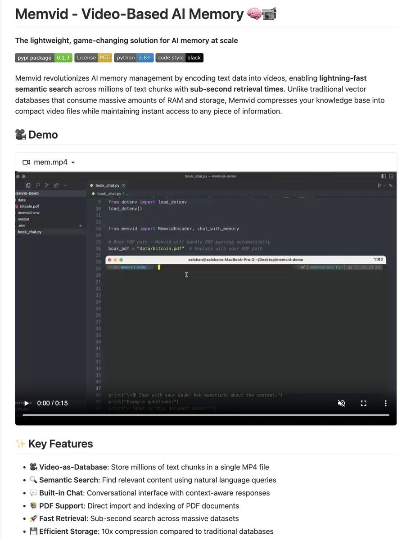Screen dimensions: 411x540
Task: Open the video's three-dot options menu
Action: (385, 403)
